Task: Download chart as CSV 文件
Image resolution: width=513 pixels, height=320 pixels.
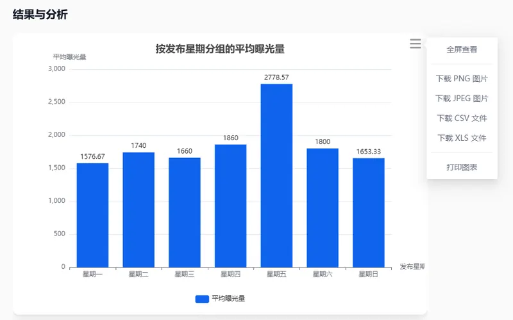Action: click(462, 118)
